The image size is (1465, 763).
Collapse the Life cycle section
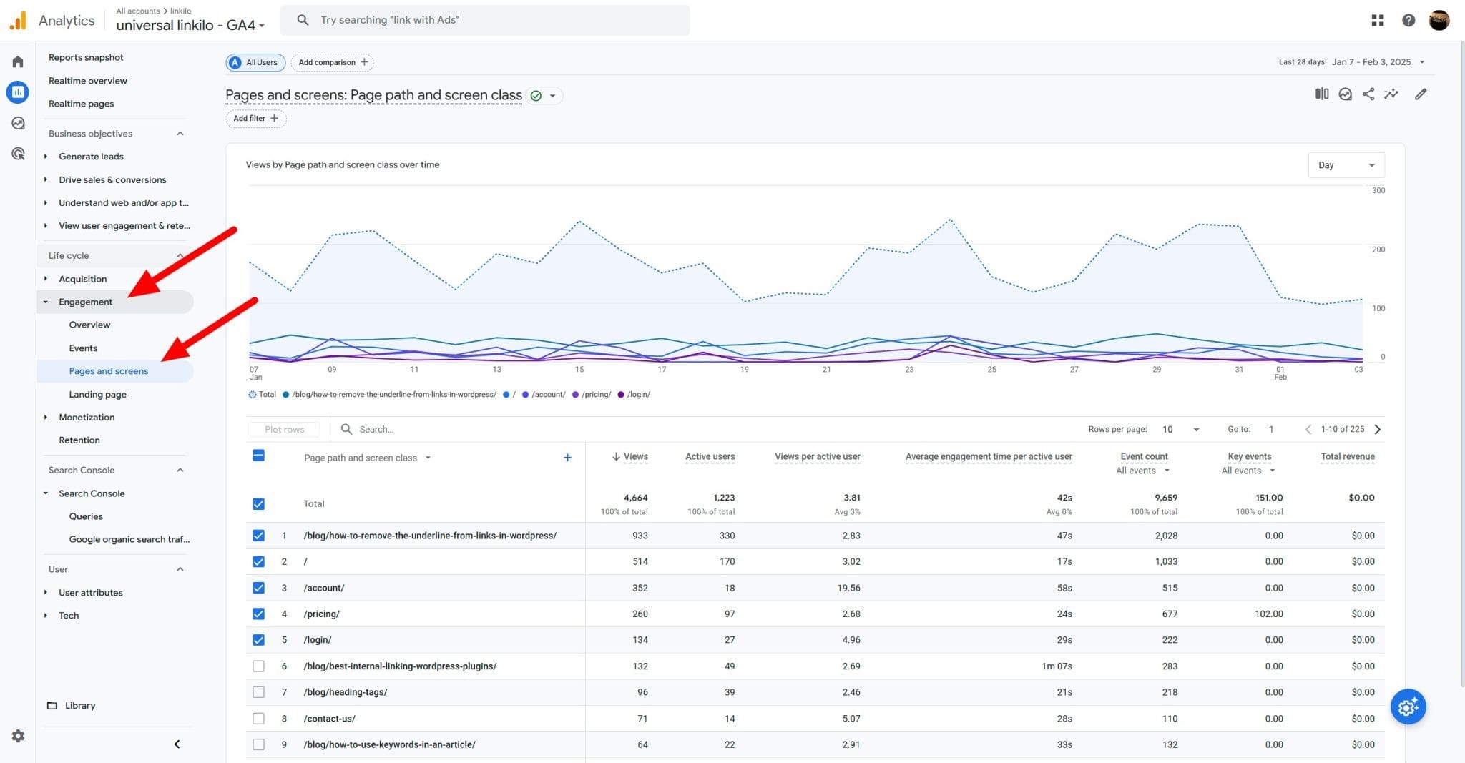pos(180,255)
